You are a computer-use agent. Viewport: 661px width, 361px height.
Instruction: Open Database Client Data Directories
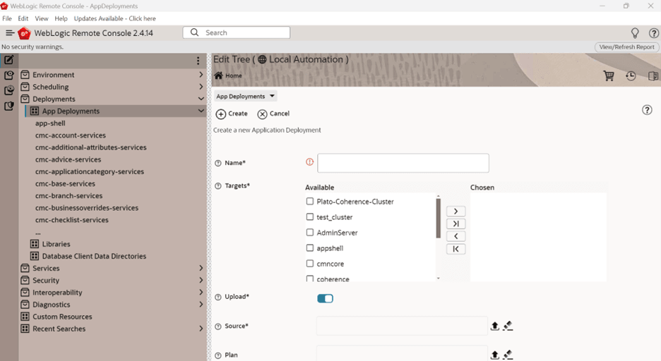[94, 256]
